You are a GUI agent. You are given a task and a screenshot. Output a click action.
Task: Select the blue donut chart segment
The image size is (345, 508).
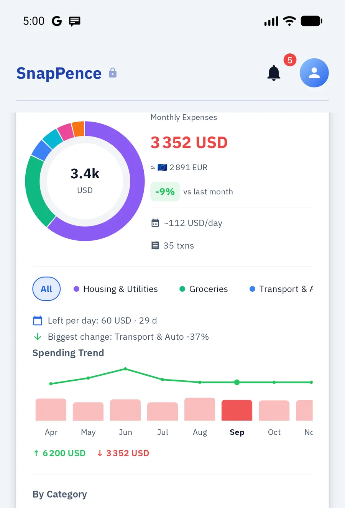[41, 150]
